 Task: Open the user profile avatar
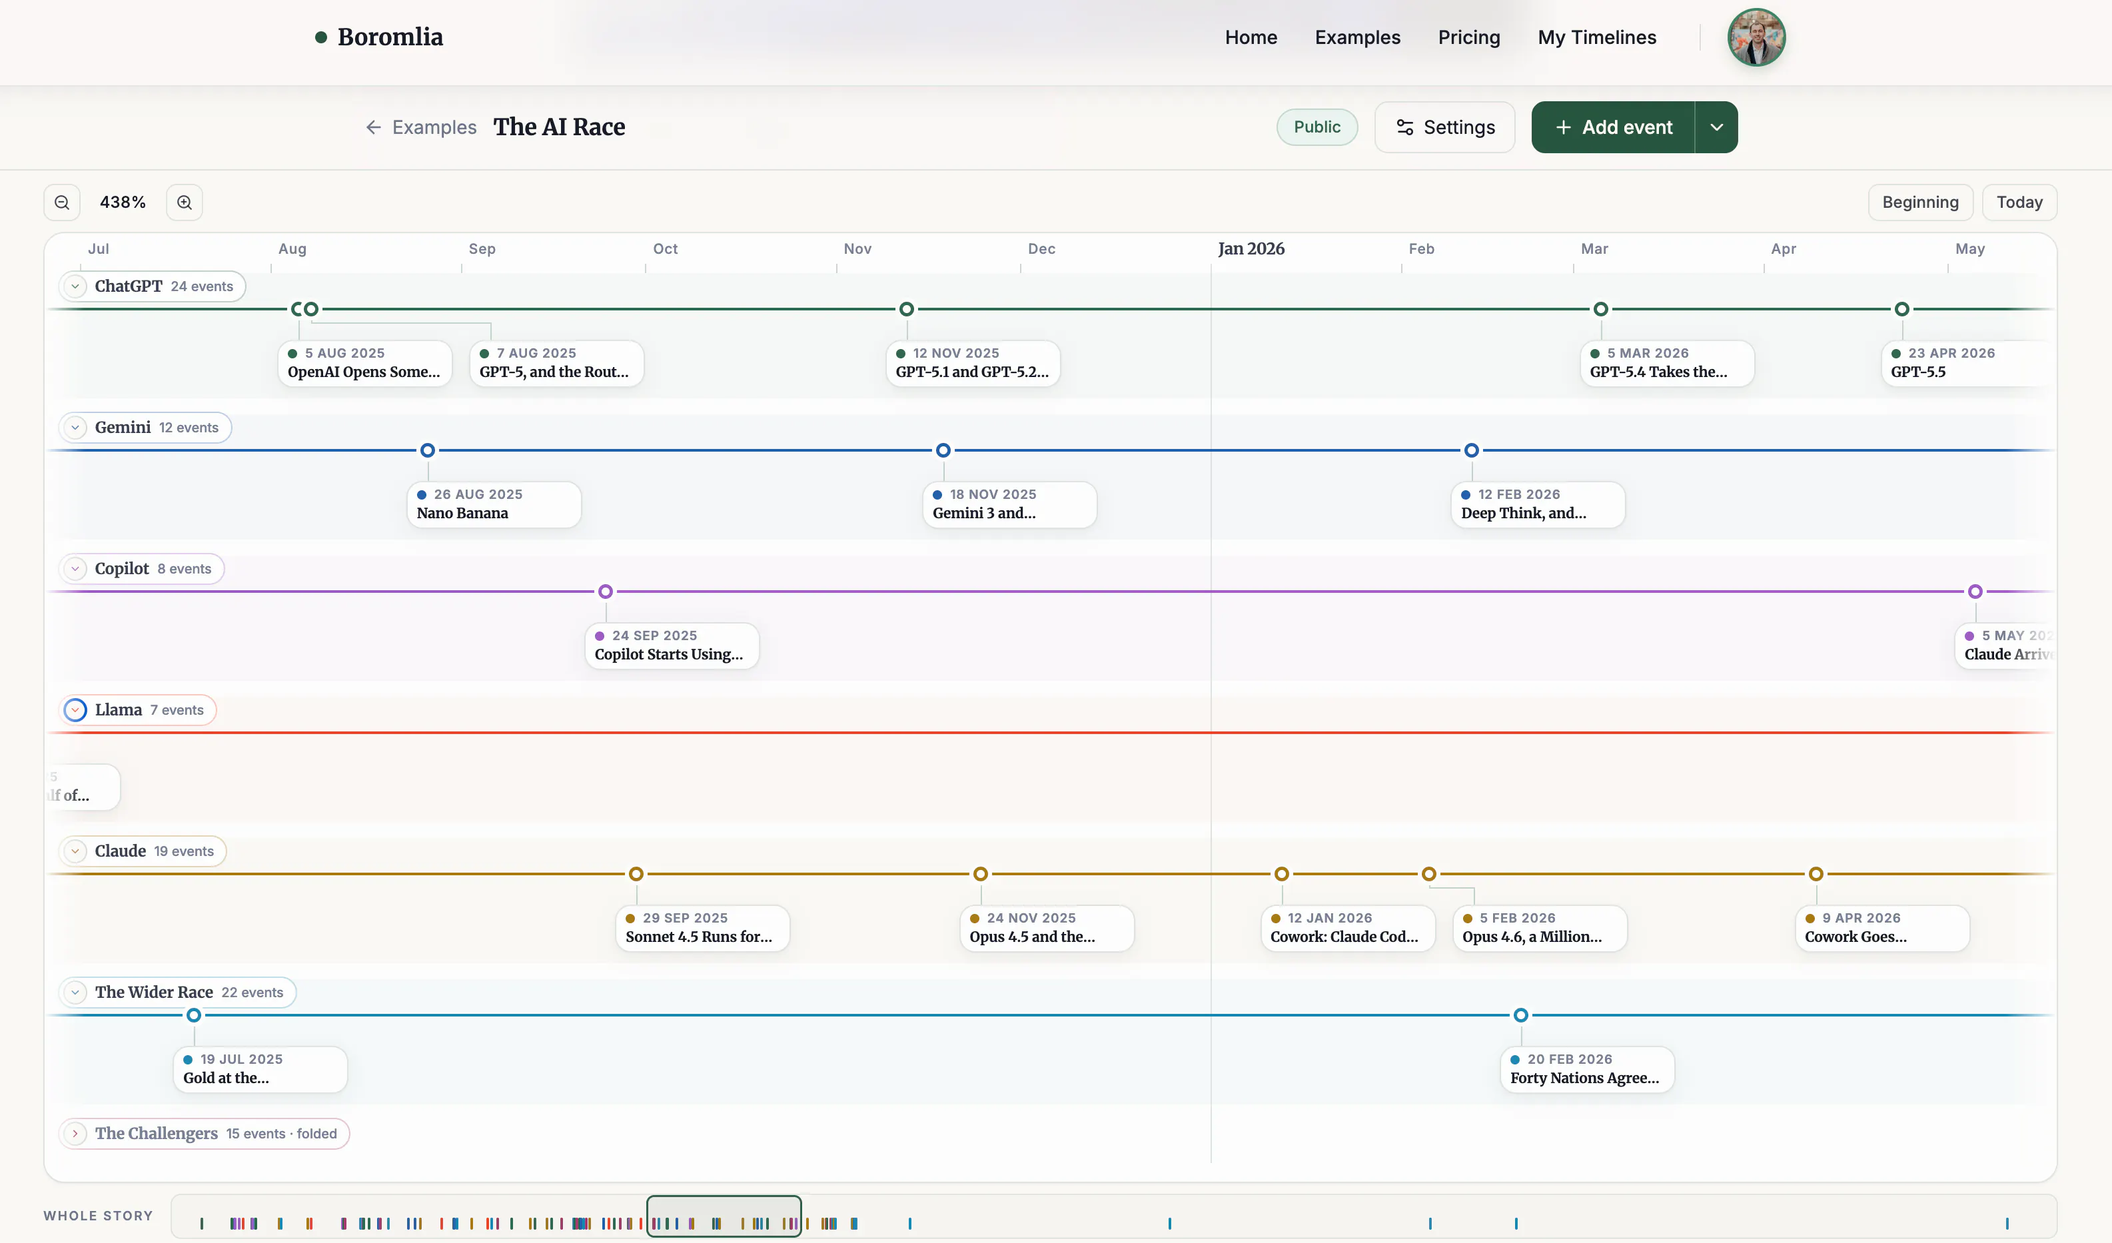[x=1756, y=37]
